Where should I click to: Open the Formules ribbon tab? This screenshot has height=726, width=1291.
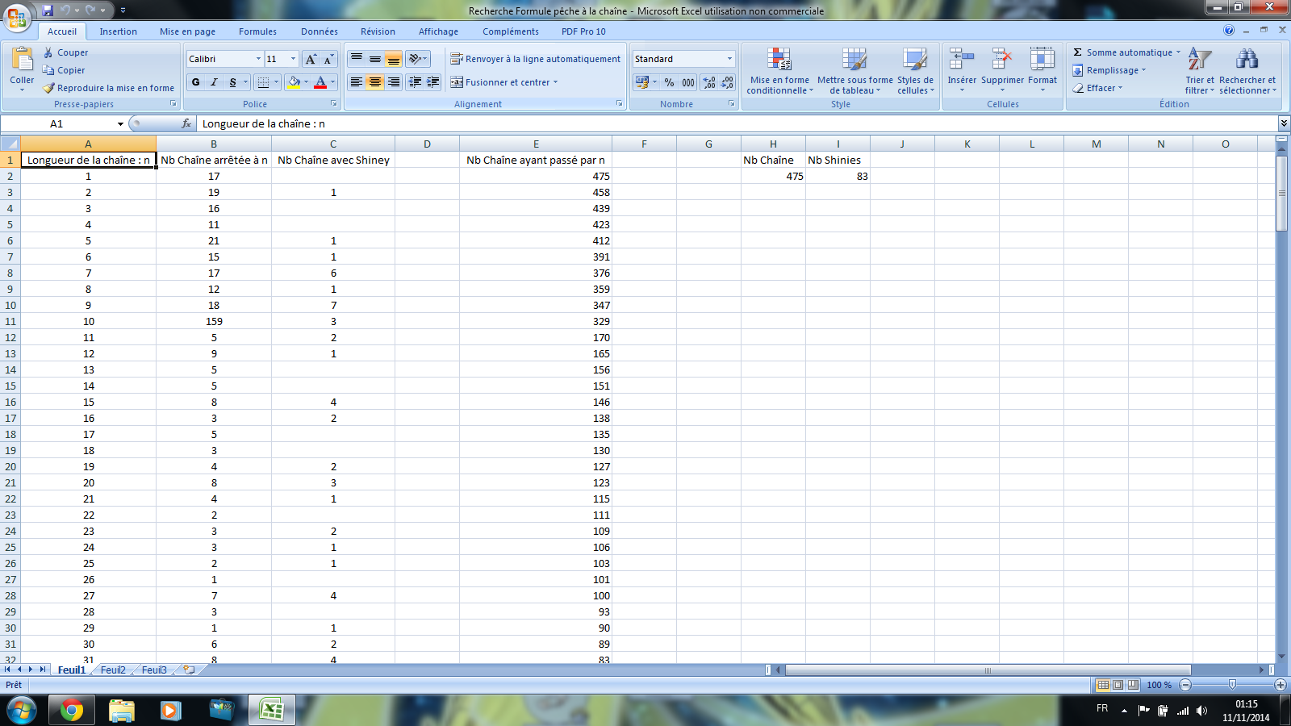[x=257, y=31]
